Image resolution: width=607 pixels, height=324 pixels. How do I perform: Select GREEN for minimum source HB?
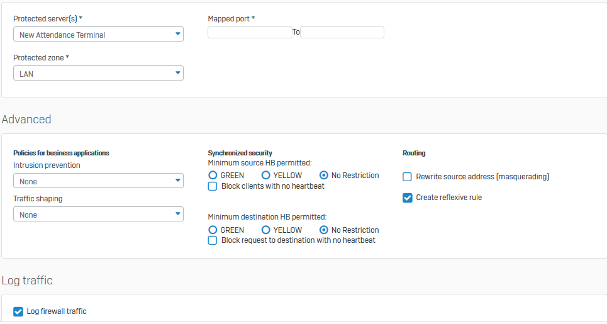click(x=213, y=176)
